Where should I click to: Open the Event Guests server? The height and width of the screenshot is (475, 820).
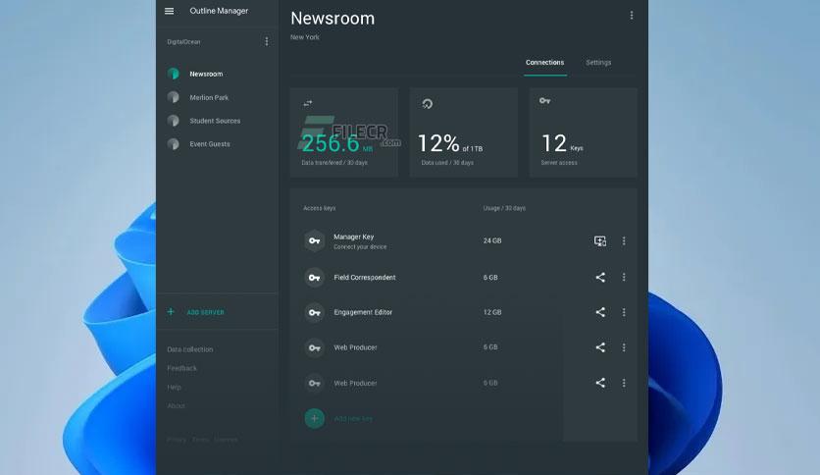[210, 144]
